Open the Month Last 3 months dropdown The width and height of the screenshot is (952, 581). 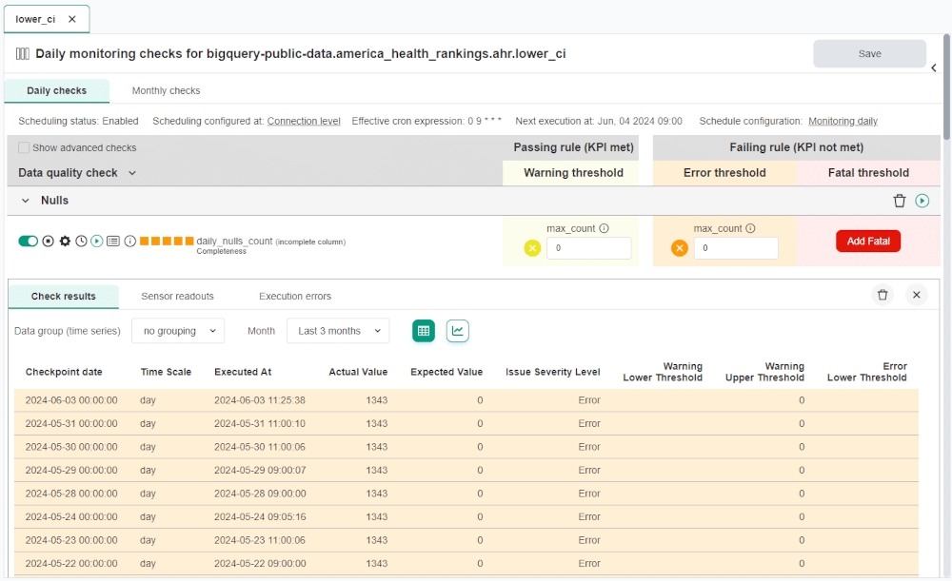click(338, 331)
